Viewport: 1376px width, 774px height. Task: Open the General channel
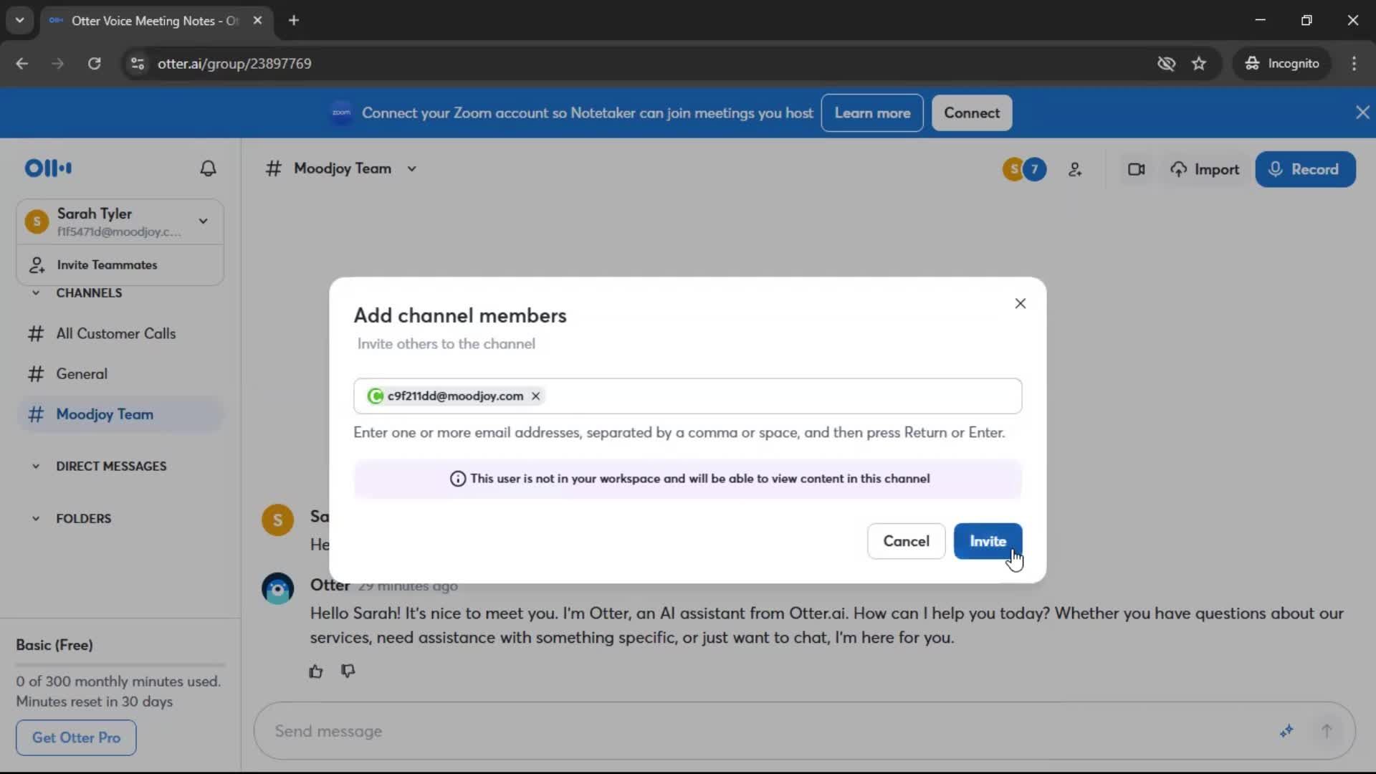[x=120, y=374]
